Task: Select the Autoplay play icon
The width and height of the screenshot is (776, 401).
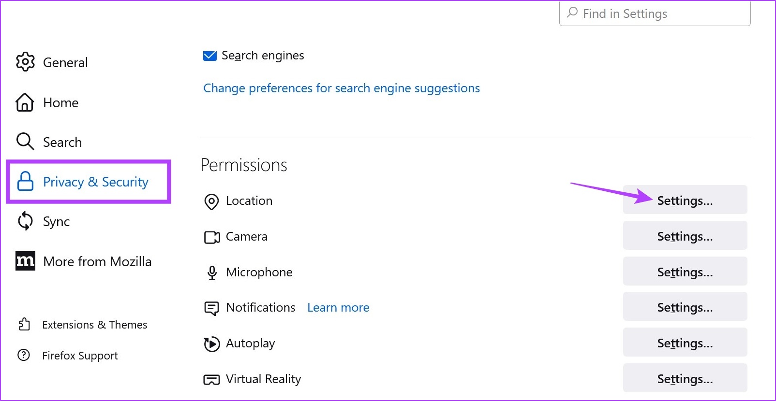Action: (211, 344)
